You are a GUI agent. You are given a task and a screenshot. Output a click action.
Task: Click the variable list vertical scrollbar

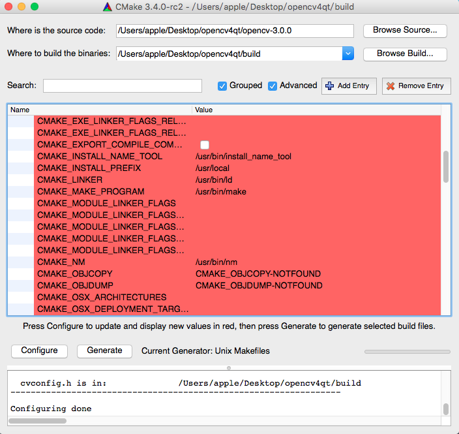(x=446, y=166)
